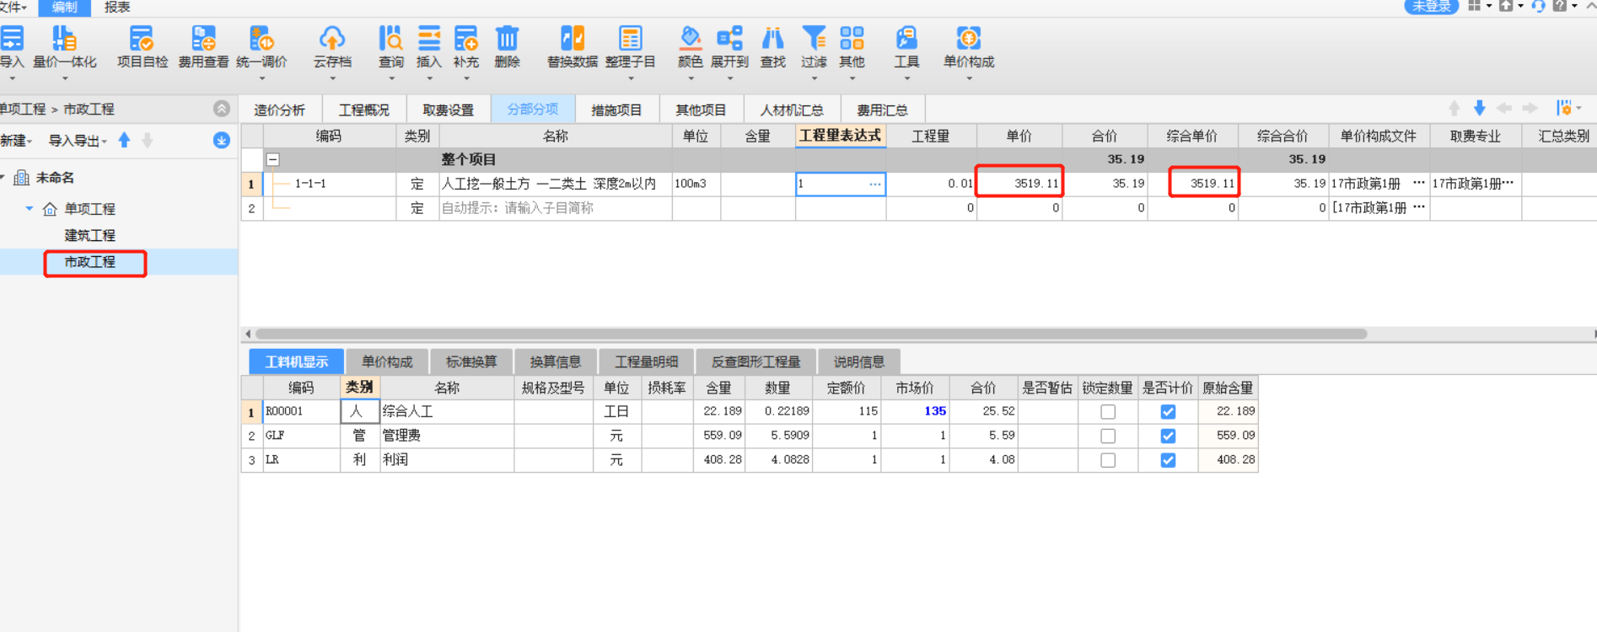The image size is (1597, 632).
Task: Uncheck 是否计价 for 综合人工 row
Action: point(1168,412)
